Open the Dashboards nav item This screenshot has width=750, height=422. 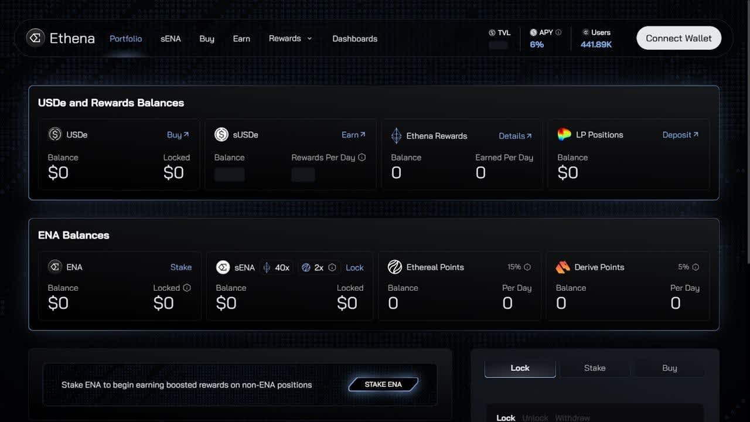tap(355, 39)
